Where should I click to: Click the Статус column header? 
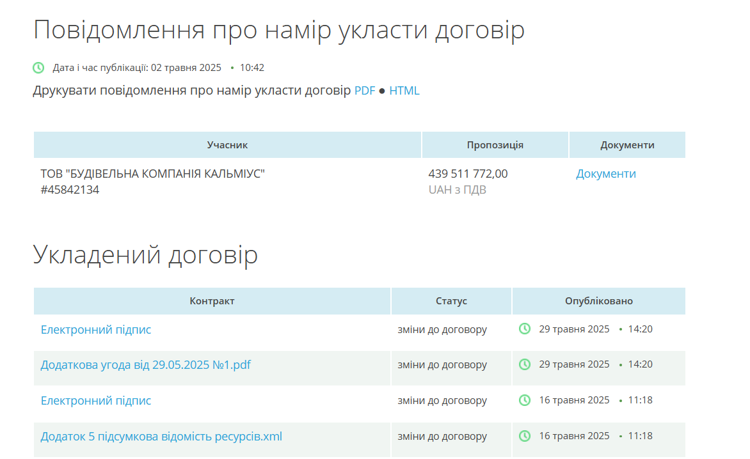(x=451, y=301)
